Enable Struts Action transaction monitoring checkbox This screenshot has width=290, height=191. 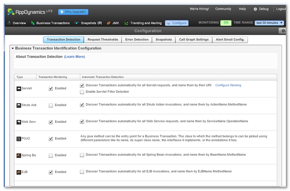(51, 105)
